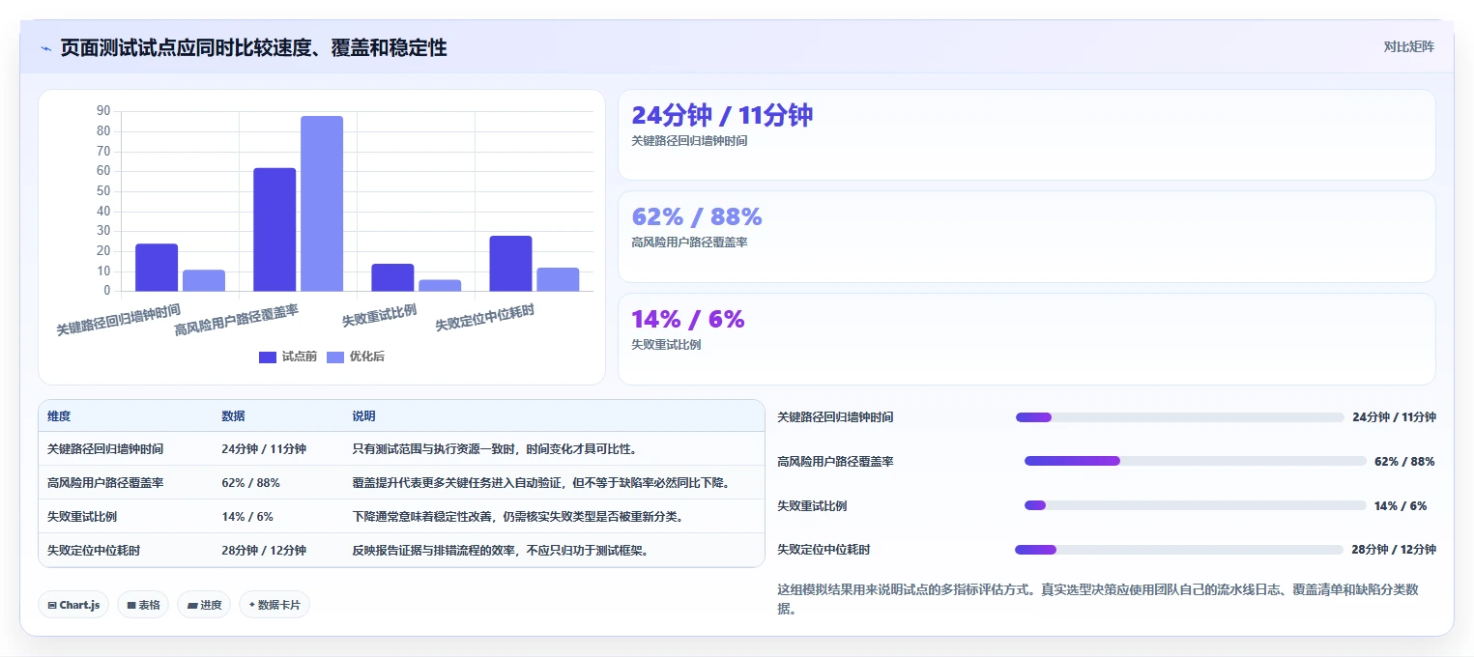The image size is (1474, 657).
Task: Select 高风险用户路径覆盖率 cell in the table
Action: tap(105, 483)
